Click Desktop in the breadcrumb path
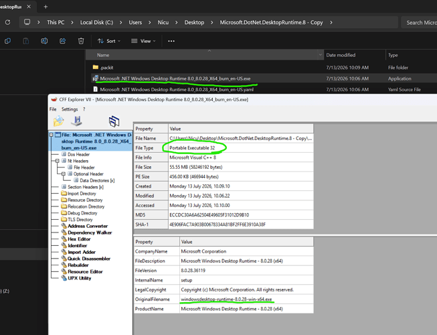 [194, 22]
